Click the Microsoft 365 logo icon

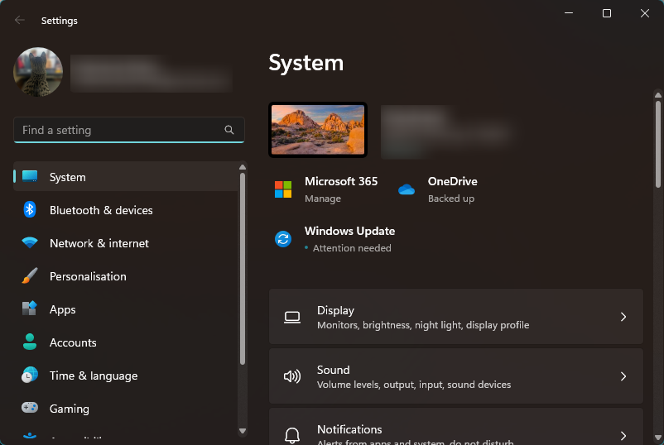pos(283,189)
